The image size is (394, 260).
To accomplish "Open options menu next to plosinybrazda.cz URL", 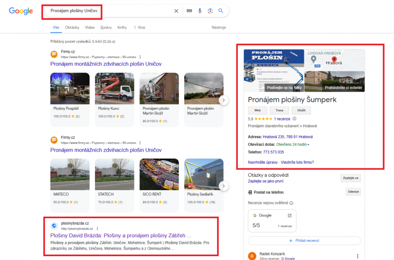I will [x=97, y=228].
